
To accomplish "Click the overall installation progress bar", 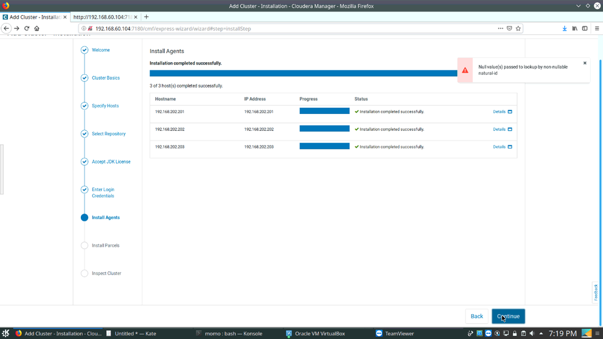I will click(x=304, y=74).
